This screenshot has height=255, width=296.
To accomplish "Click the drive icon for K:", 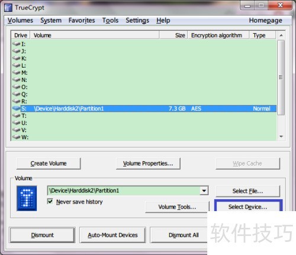I will (x=17, y=58).
